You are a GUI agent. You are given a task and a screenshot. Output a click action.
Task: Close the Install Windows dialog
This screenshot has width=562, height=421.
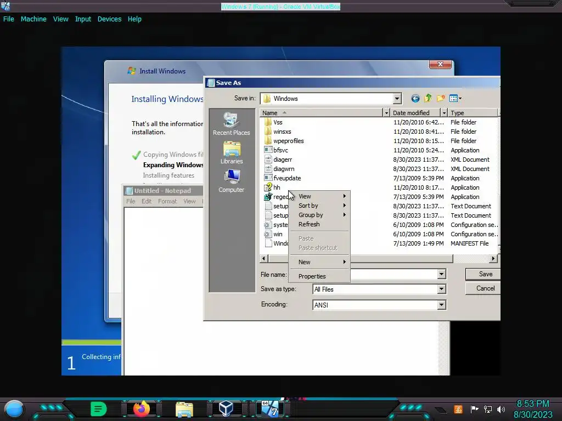click(440, 65)
